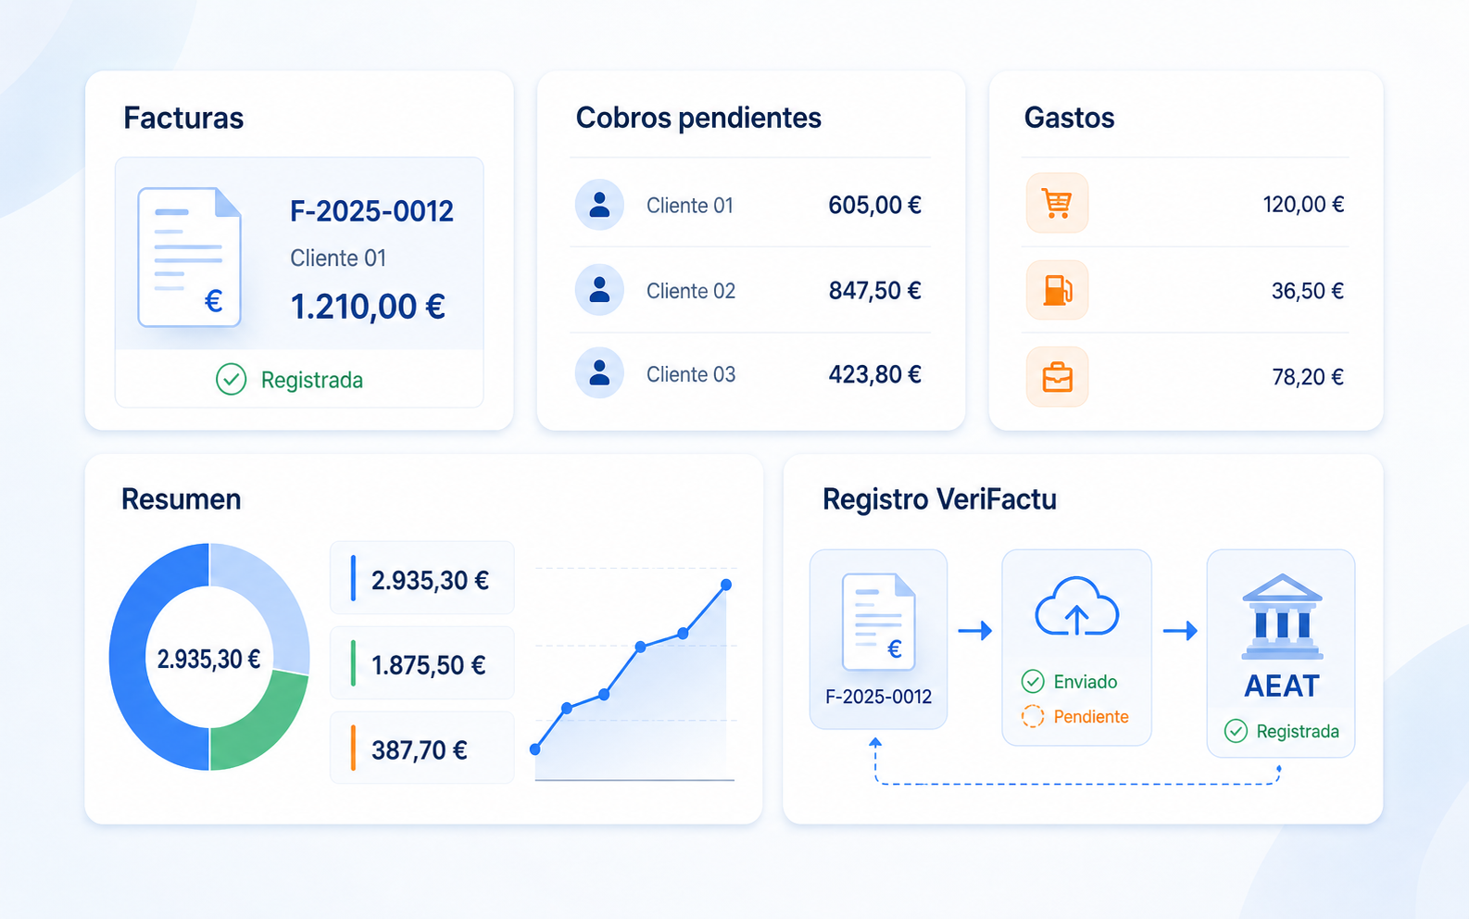Click the Cliente 01 name in Cobros pendientes
Screen dimensions: 1469x919
(x=690, y=206)
